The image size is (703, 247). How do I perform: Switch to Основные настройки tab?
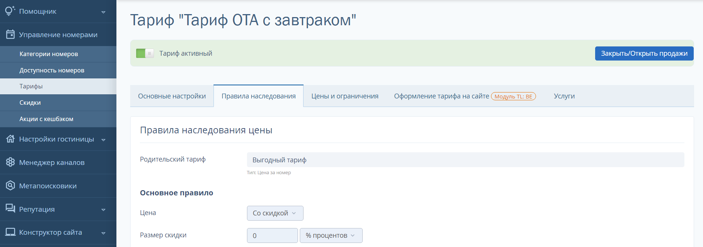172,96
